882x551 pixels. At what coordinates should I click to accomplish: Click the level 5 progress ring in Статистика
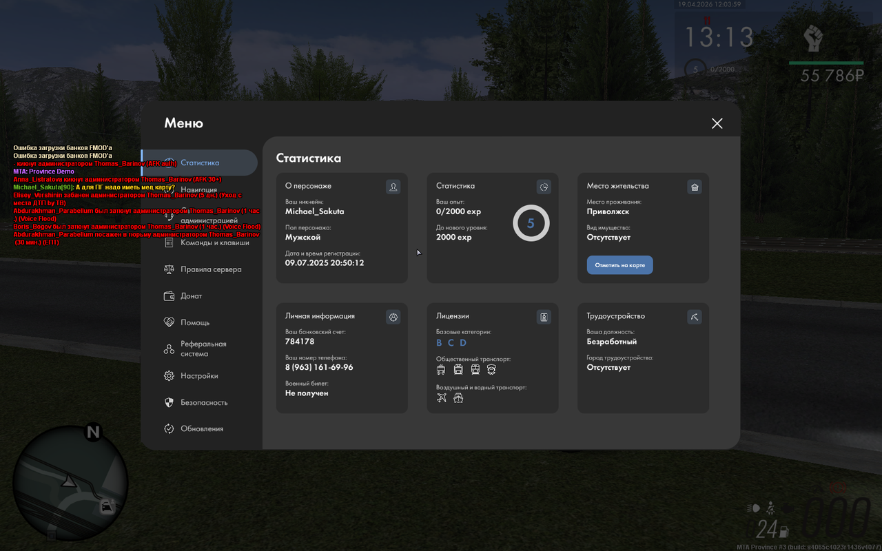coord(531,223)
